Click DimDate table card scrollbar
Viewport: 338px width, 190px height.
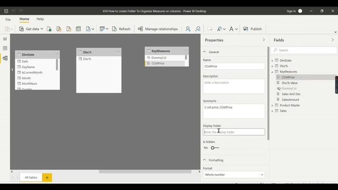coord(57,64)
